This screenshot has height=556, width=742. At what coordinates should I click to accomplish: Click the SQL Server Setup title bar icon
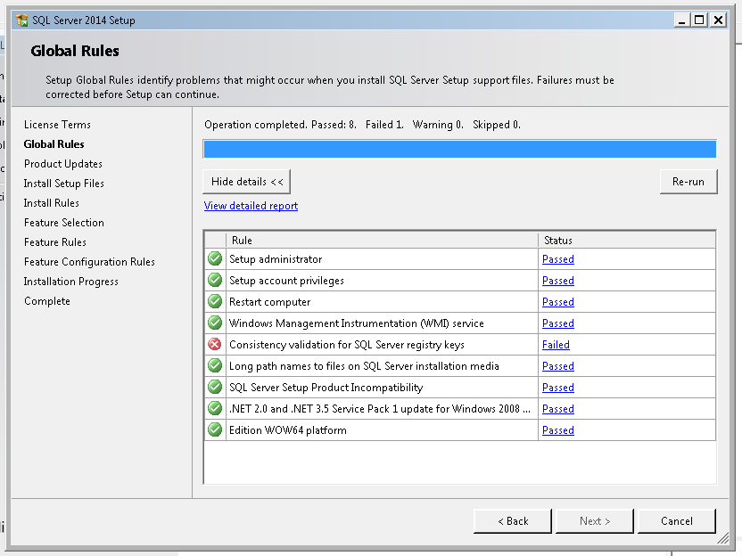[21, 20]
